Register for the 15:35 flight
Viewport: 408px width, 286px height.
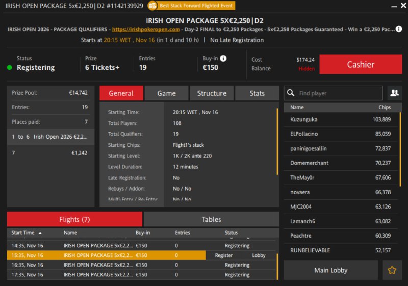(x=223, y=255)
